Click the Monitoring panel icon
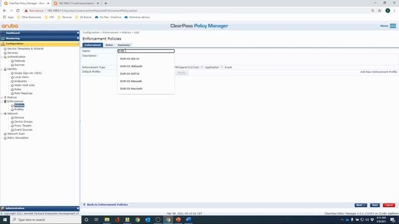 point(3,39)
